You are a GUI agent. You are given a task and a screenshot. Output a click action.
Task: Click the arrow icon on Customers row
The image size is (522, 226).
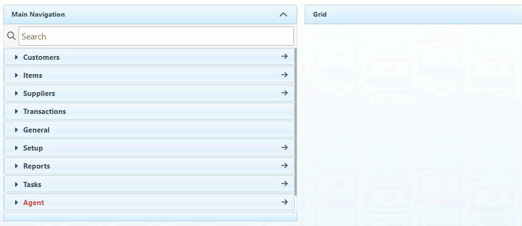click(284, 56)
